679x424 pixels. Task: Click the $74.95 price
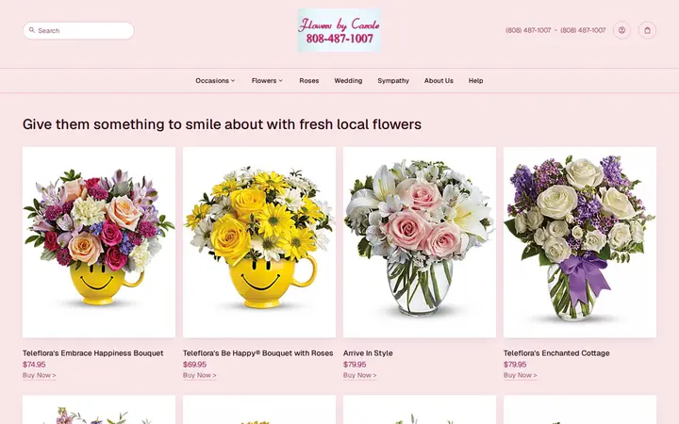pyautogui.click(x=34, y=365)
